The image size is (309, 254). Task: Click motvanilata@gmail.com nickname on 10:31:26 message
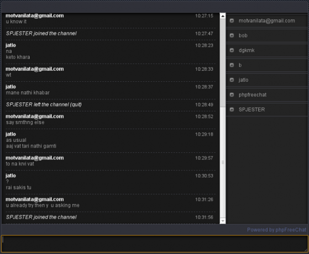tap(35, 199)
